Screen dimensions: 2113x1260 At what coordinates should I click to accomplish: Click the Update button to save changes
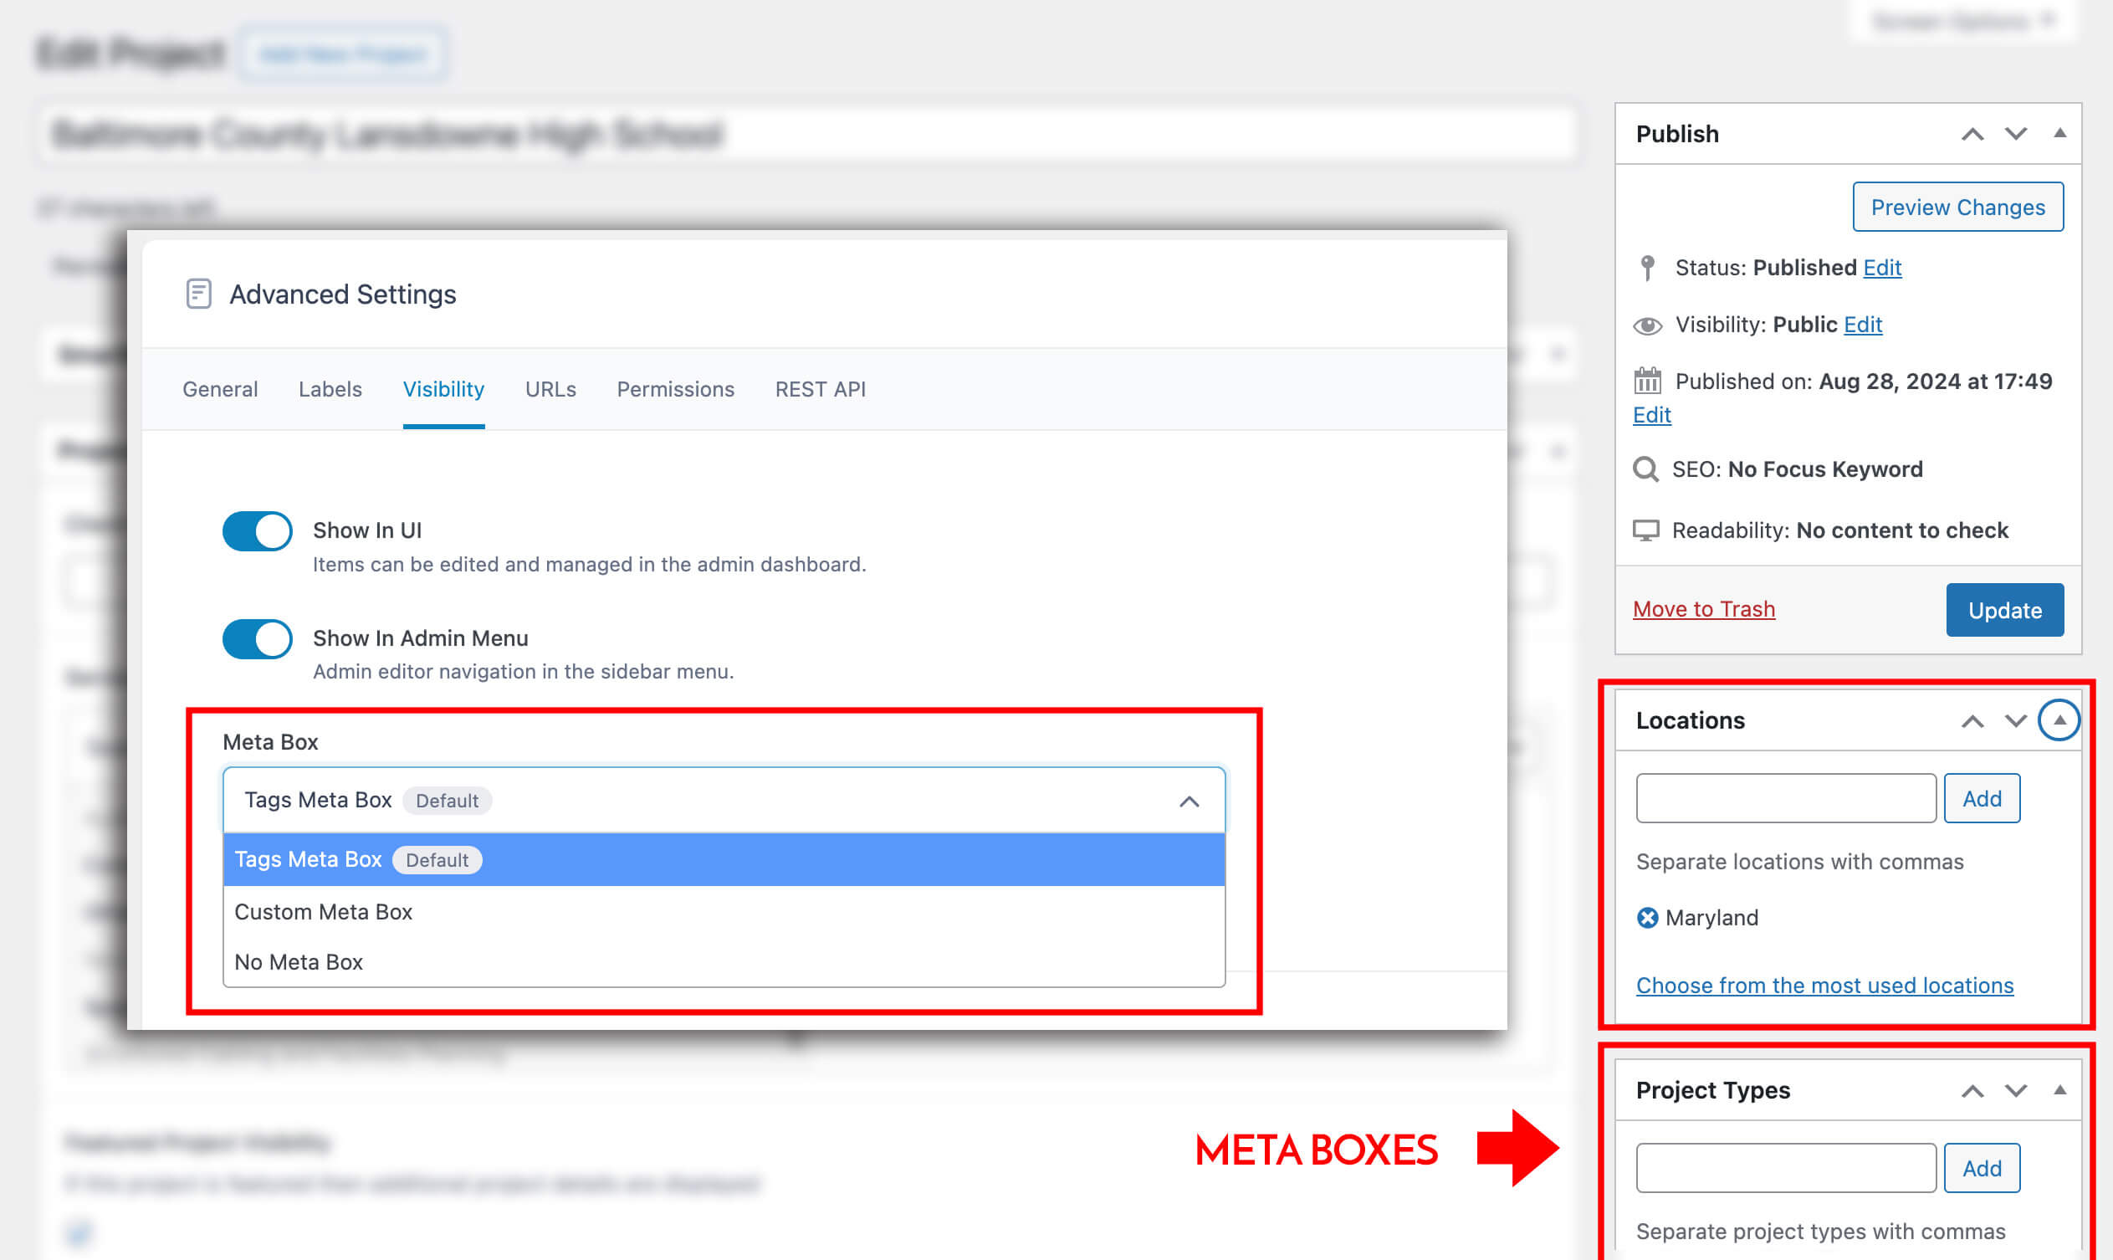pyautogui.click(x=2003, y=609)
